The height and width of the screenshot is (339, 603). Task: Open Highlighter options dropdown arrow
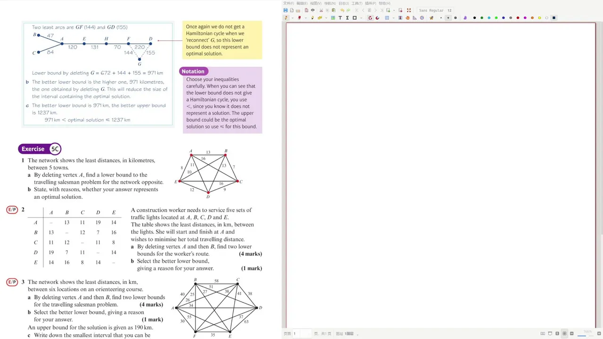(x=326, y=18)
